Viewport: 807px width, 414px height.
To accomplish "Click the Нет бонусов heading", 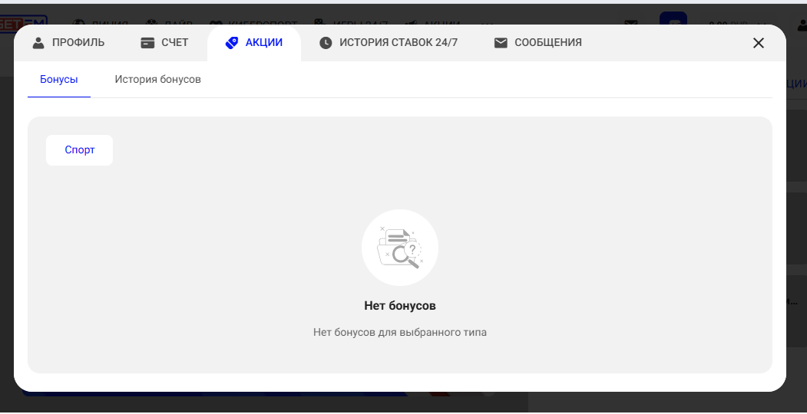I will pyautogui.click(x=400, y=306).
